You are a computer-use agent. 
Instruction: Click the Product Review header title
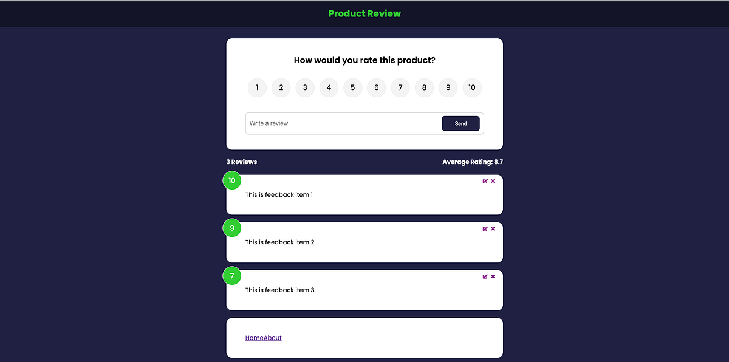(364, 13)
